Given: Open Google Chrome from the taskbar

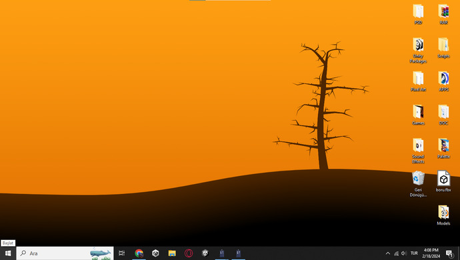Looking at the screenshot, I should click(139, 253).
